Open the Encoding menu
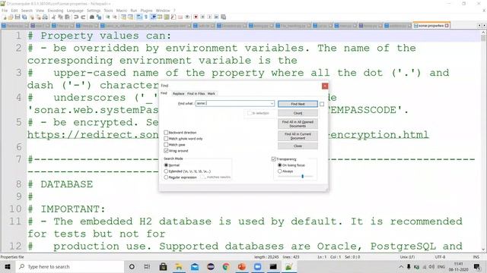This screenshot has height=273, width=487. tap(56, 11)
